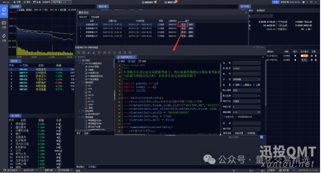The height and width of the screenshot is (173, 321).
Task: Open the 复权方式 dropdown
Action: [247, 101]
